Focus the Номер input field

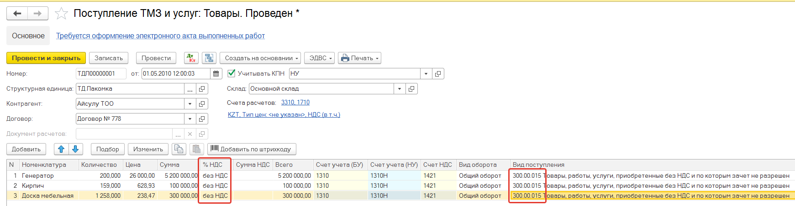point(101,73)
